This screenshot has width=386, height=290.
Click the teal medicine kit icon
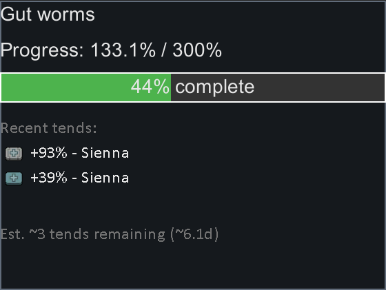pos(14,178)
